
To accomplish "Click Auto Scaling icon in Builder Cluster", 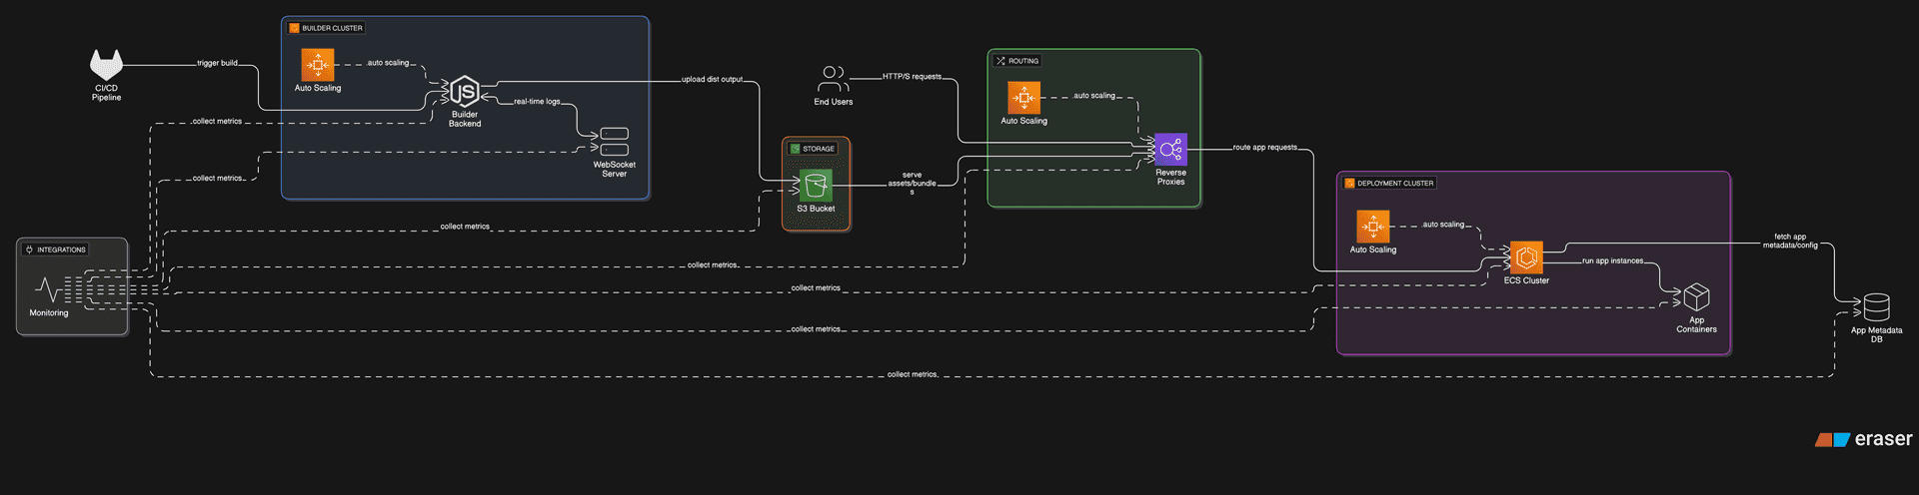I will coord(318,65).
